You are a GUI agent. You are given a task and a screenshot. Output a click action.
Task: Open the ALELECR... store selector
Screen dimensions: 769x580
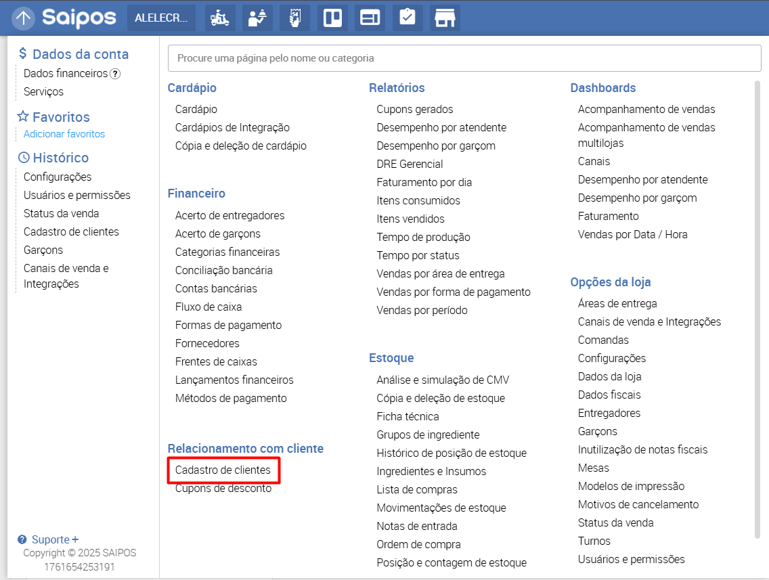pyautogui.click(x=161, y=18)
